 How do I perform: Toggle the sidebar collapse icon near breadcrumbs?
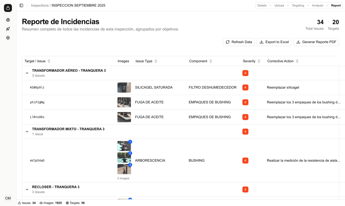pos(21,5)
